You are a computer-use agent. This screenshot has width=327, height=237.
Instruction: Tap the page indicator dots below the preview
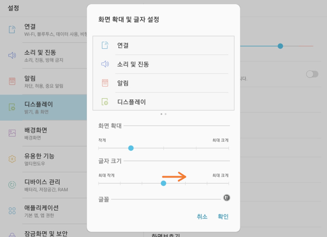164,115
